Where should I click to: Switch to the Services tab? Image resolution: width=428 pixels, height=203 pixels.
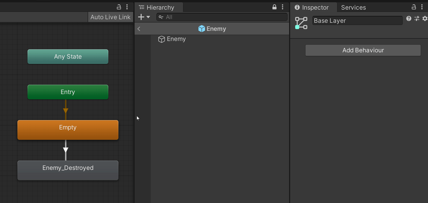(353, 7)
